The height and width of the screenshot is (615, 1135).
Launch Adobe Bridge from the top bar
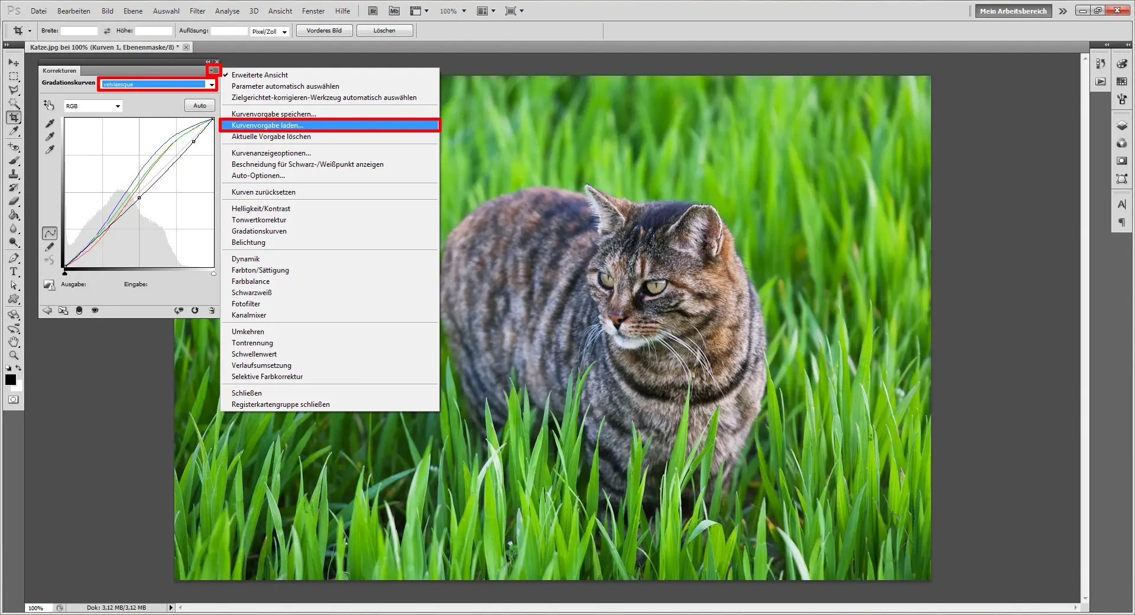(373, 11)
